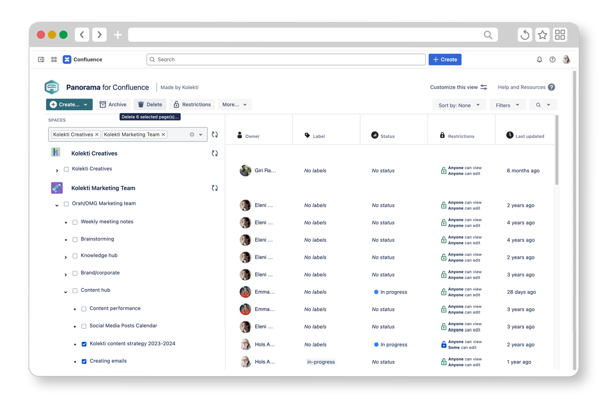608x399 pixels.
Task: Click the Confluence logo
Action: [67, 59]
